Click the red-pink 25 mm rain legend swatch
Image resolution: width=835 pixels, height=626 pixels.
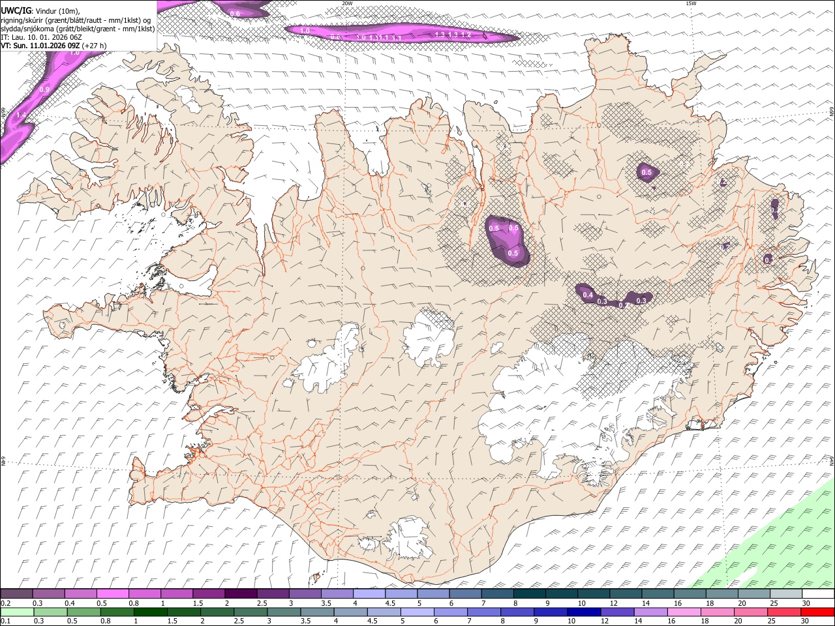(784, 612)
